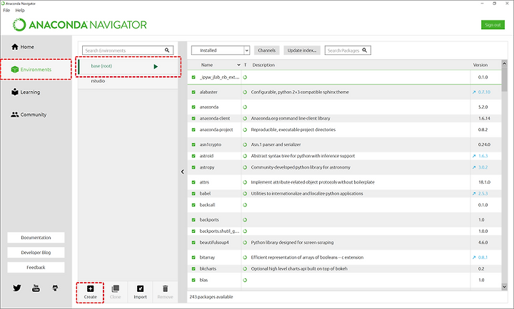Open the YouTube icon link

pyautogui.click(x=36, y=288)
